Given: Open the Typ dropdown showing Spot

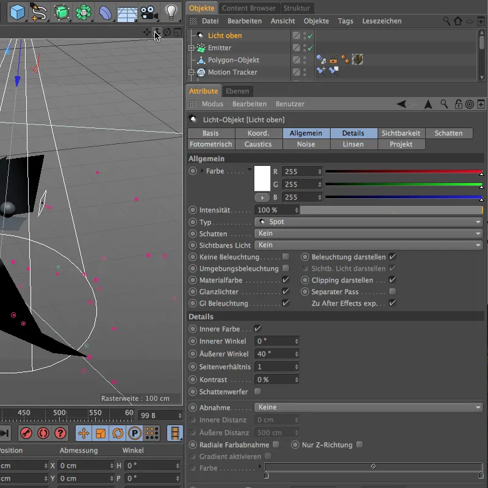Looking at the screenshot, I should tap(368, 222).
